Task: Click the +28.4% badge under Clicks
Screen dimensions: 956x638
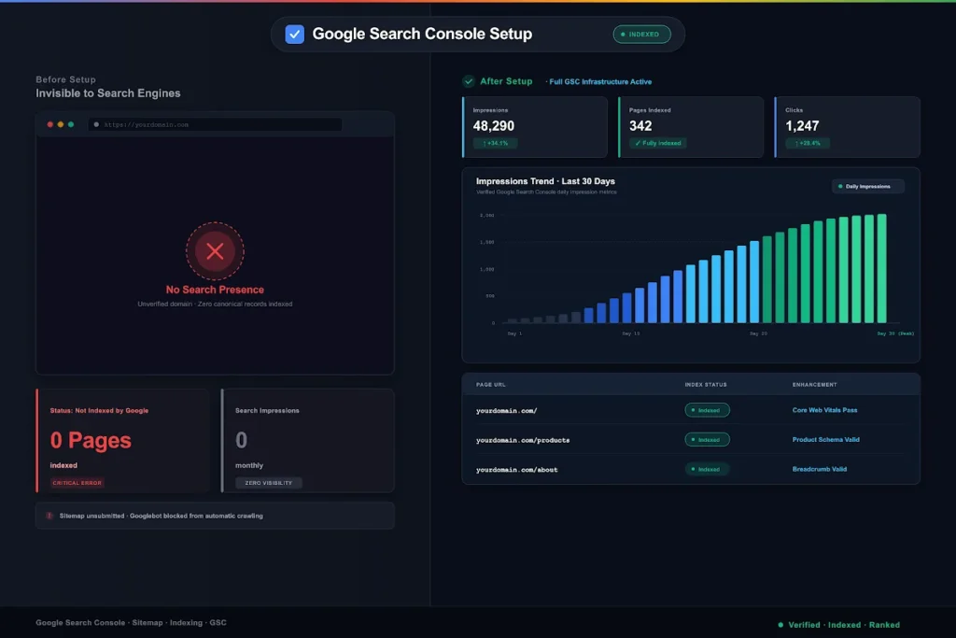Action: (808, 143)
